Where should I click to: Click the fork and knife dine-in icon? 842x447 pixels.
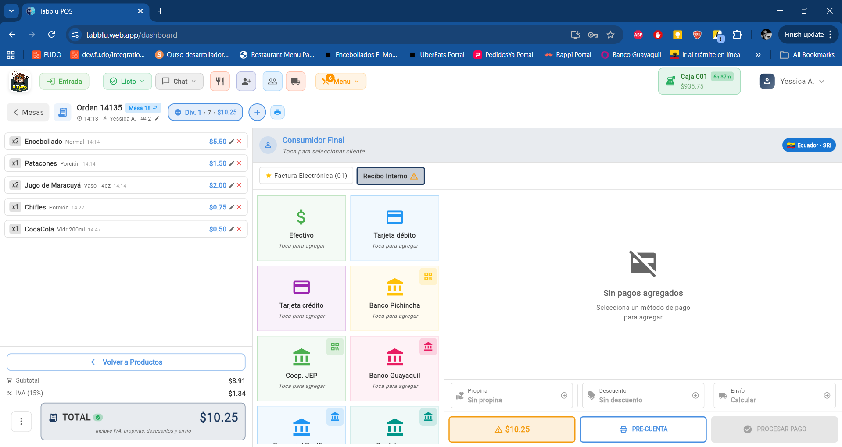(220, 82)
